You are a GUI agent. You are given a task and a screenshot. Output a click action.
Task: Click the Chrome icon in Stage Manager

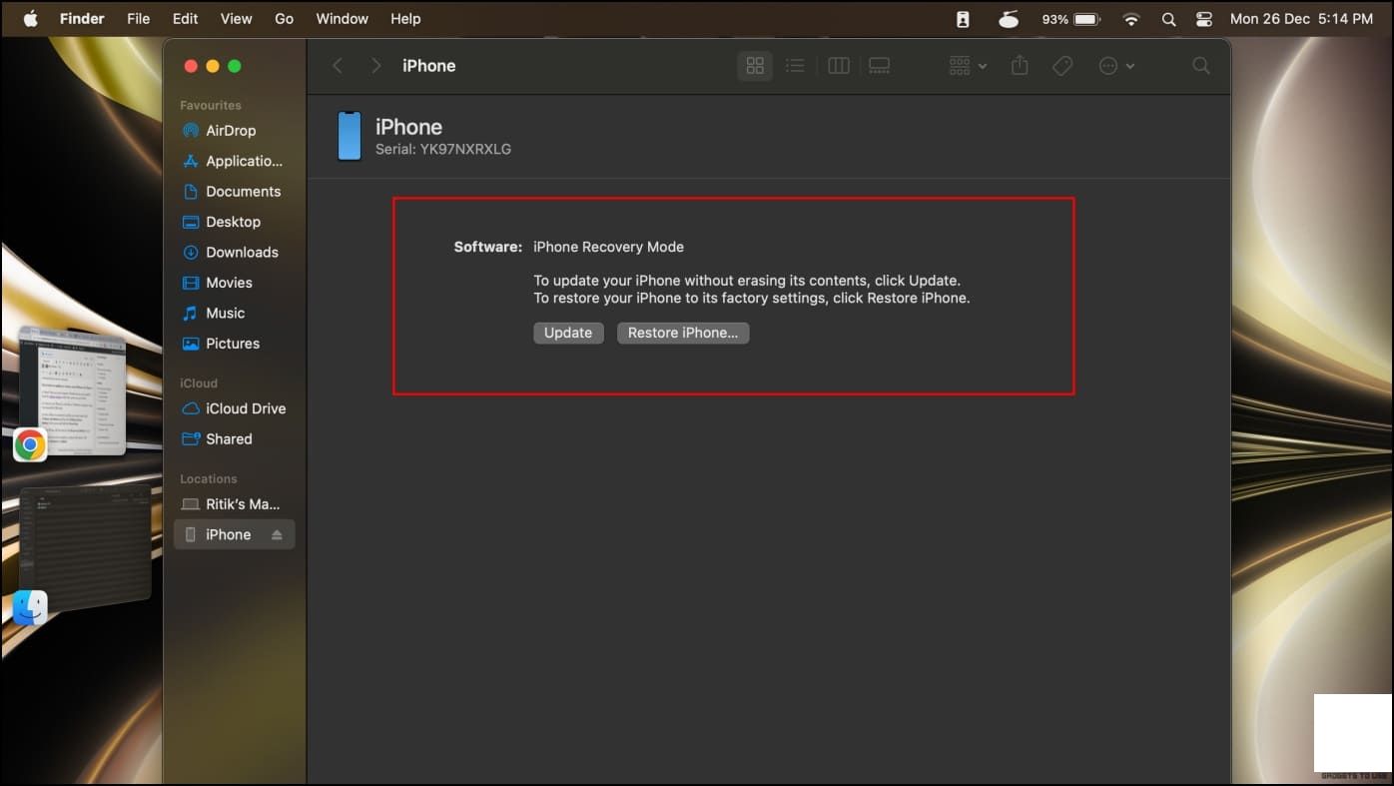tap(30, 444)
